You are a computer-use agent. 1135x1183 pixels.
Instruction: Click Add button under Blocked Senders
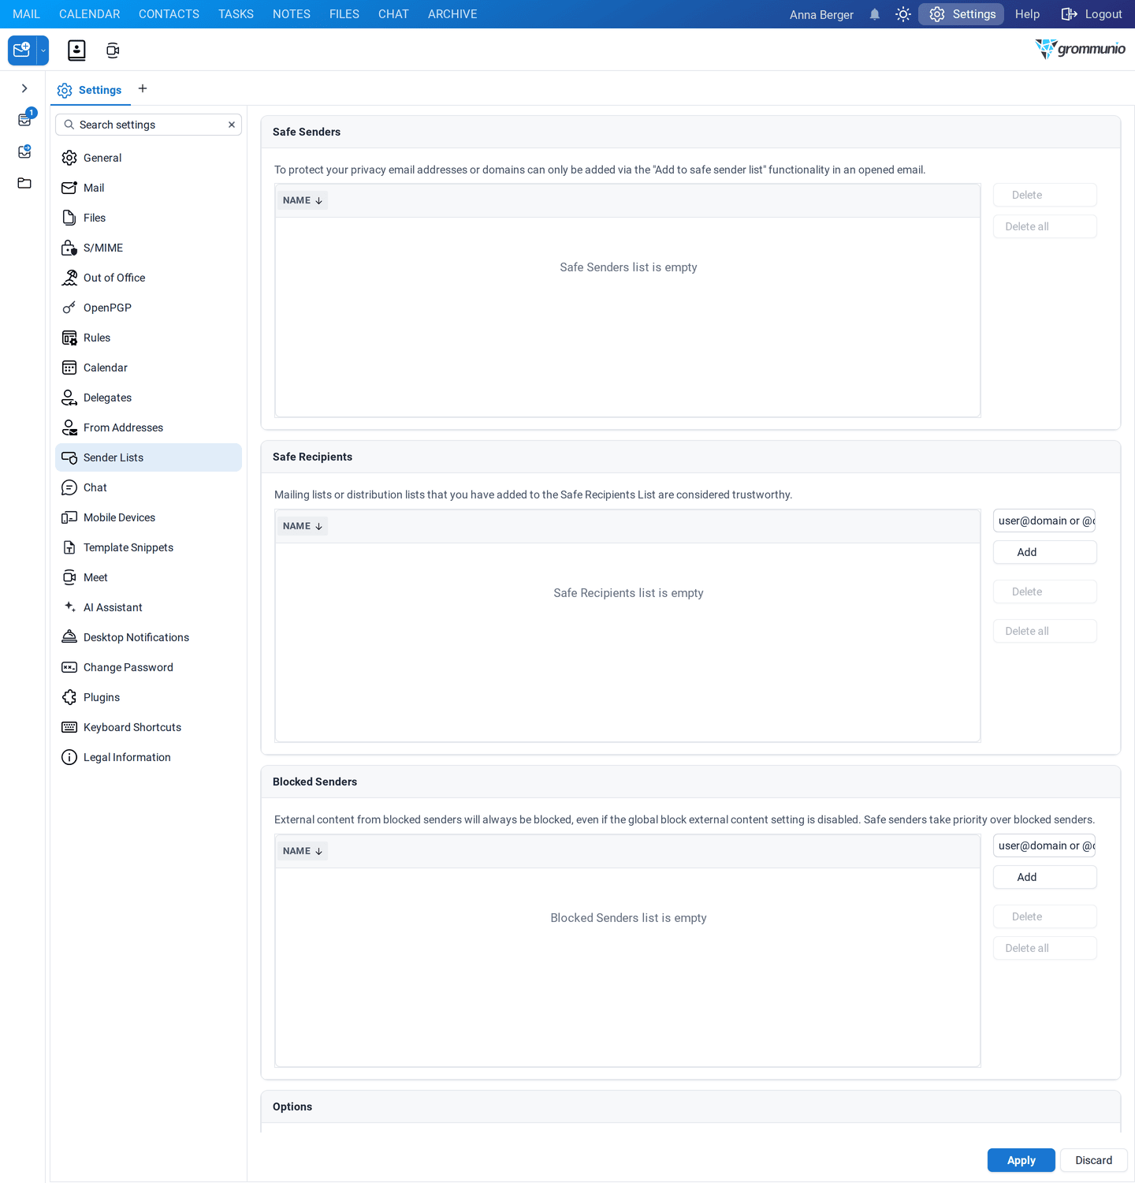tap(1044, 877)
